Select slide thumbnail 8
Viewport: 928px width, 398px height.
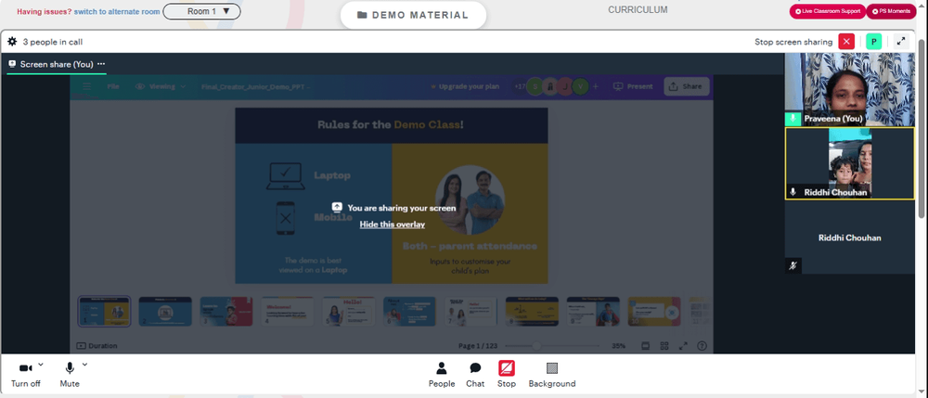[532, 312]
